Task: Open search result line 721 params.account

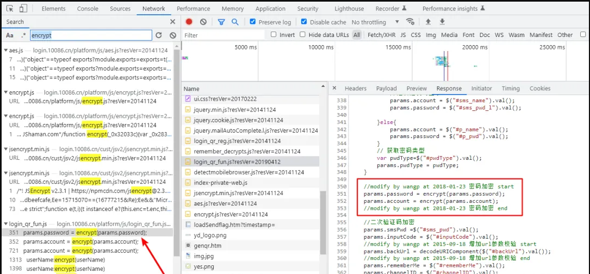Action: click(x=88, y=251)
